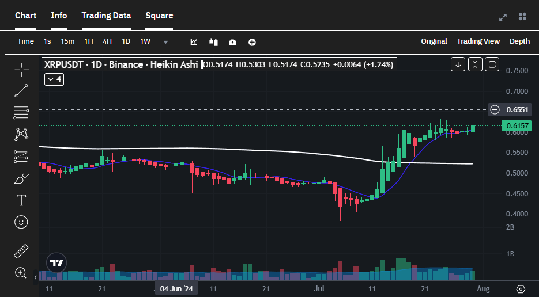This screenshot has width=539, height=297.
Task: Click the C0.5235 close value
Action: click(x=315, y=64)
